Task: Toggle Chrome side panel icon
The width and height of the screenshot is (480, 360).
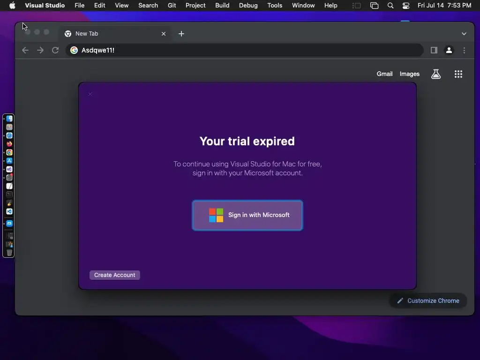Action: click(434, 50)
